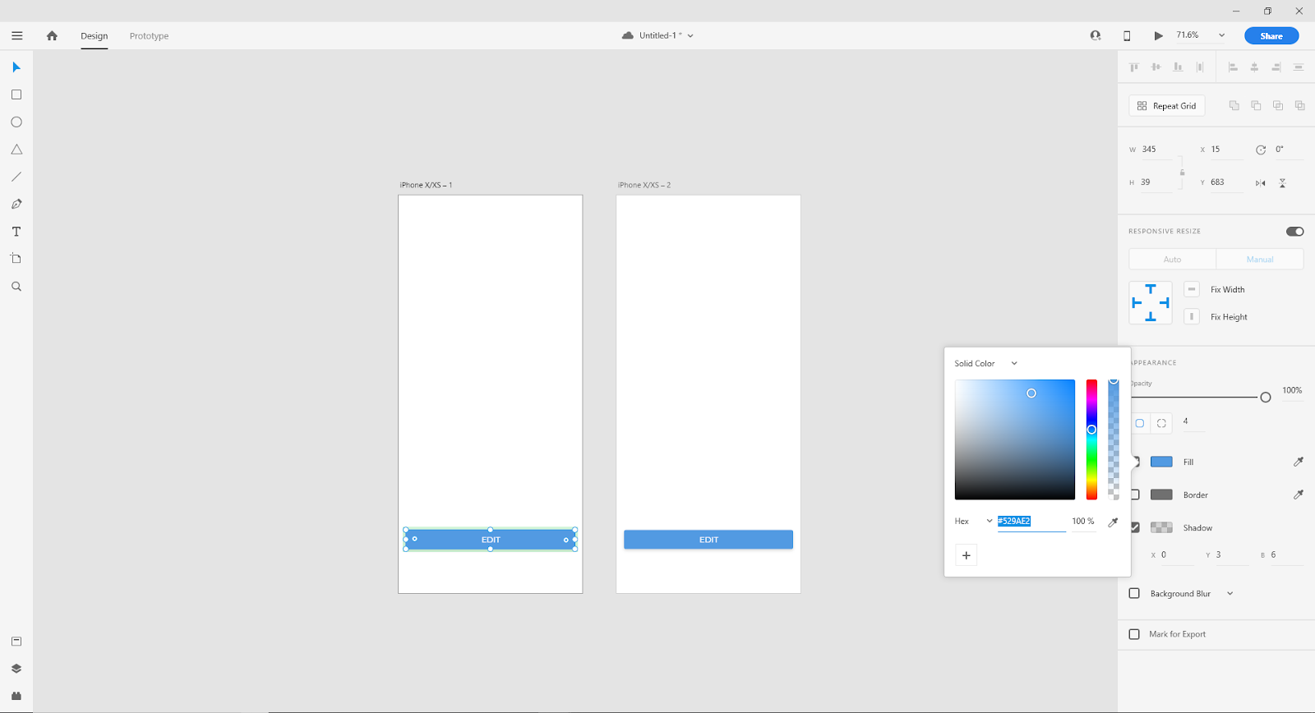Open the Plugins panel icon
Screen dimensions: 1315x713
click(16, 696)
